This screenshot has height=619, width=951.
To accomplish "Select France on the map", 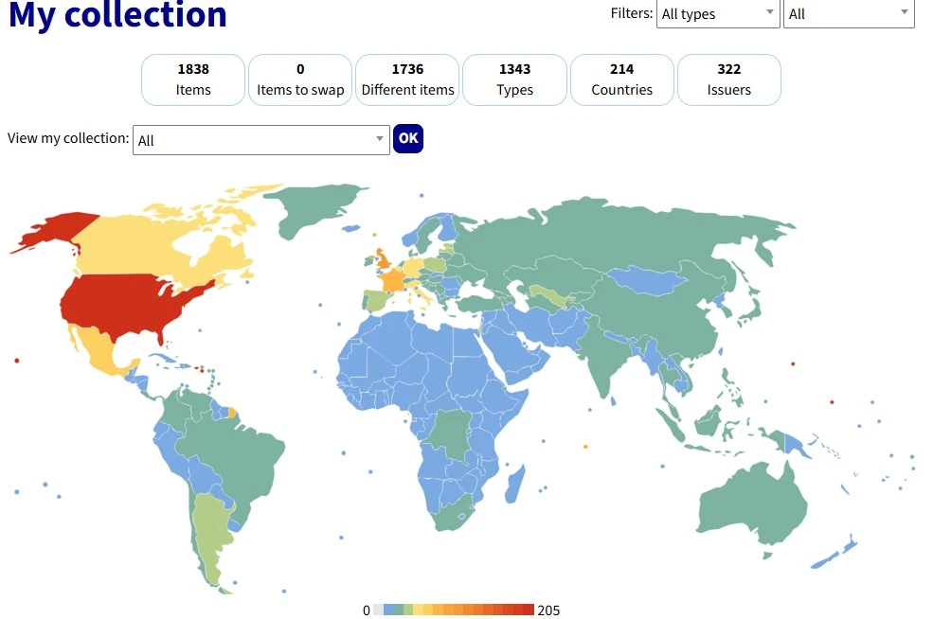I will (393, 281).
